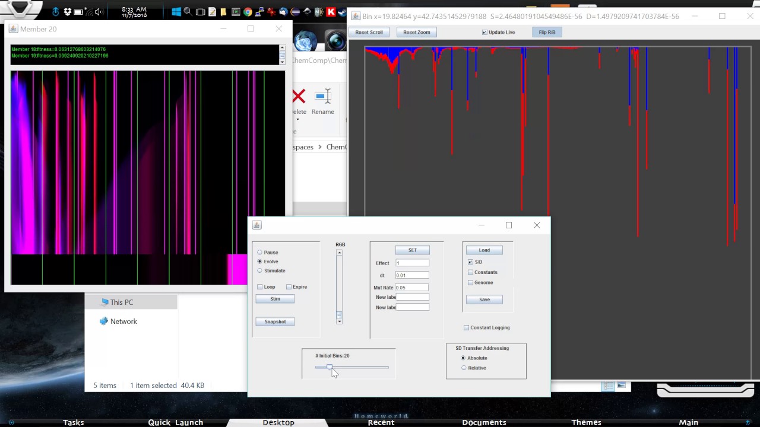Click the volume speaker icon
Screen dimensions: 760x427
[99, 12]
